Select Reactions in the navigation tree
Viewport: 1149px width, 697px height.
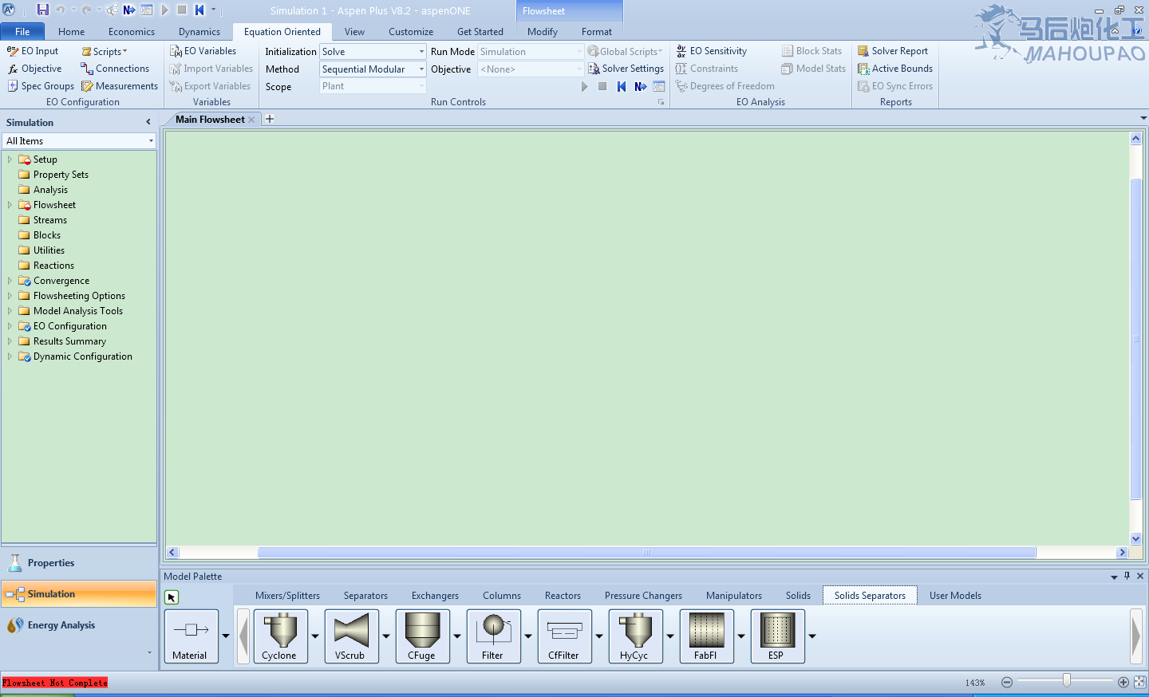pos(53,266)
